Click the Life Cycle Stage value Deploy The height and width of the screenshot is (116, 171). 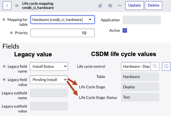click(x=140, y=87)
